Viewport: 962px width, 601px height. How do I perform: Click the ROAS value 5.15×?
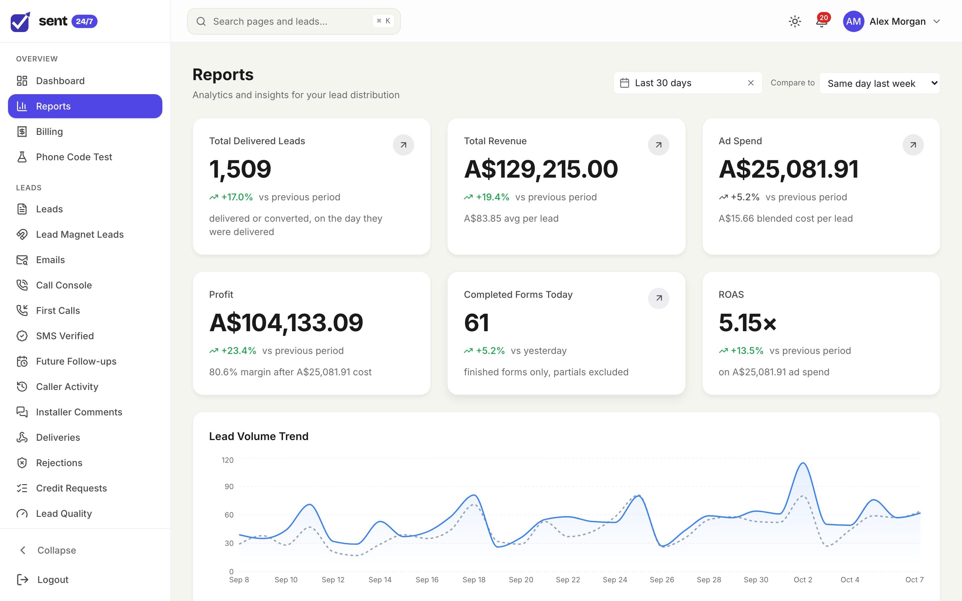click(748, 322)
